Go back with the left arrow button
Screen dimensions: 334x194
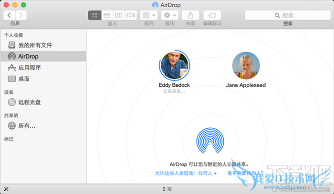pos(9,15)
